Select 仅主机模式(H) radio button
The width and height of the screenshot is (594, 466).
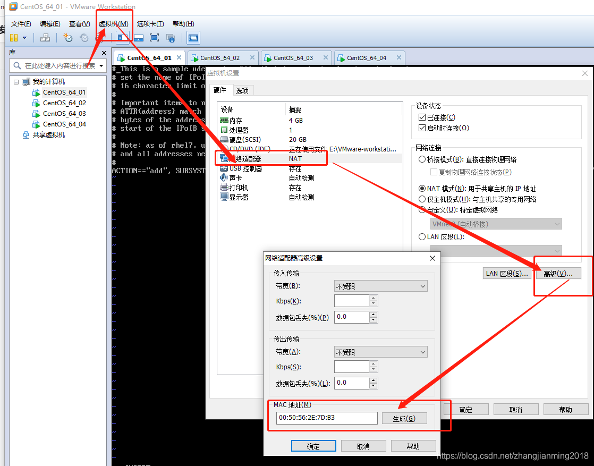[x=422, y=199]
